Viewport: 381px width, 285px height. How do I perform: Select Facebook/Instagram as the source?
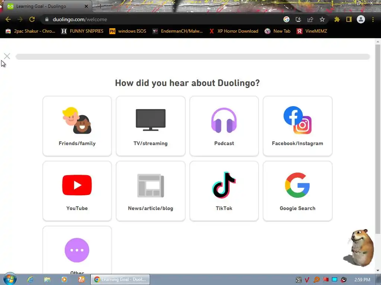[x=297, y=126]
